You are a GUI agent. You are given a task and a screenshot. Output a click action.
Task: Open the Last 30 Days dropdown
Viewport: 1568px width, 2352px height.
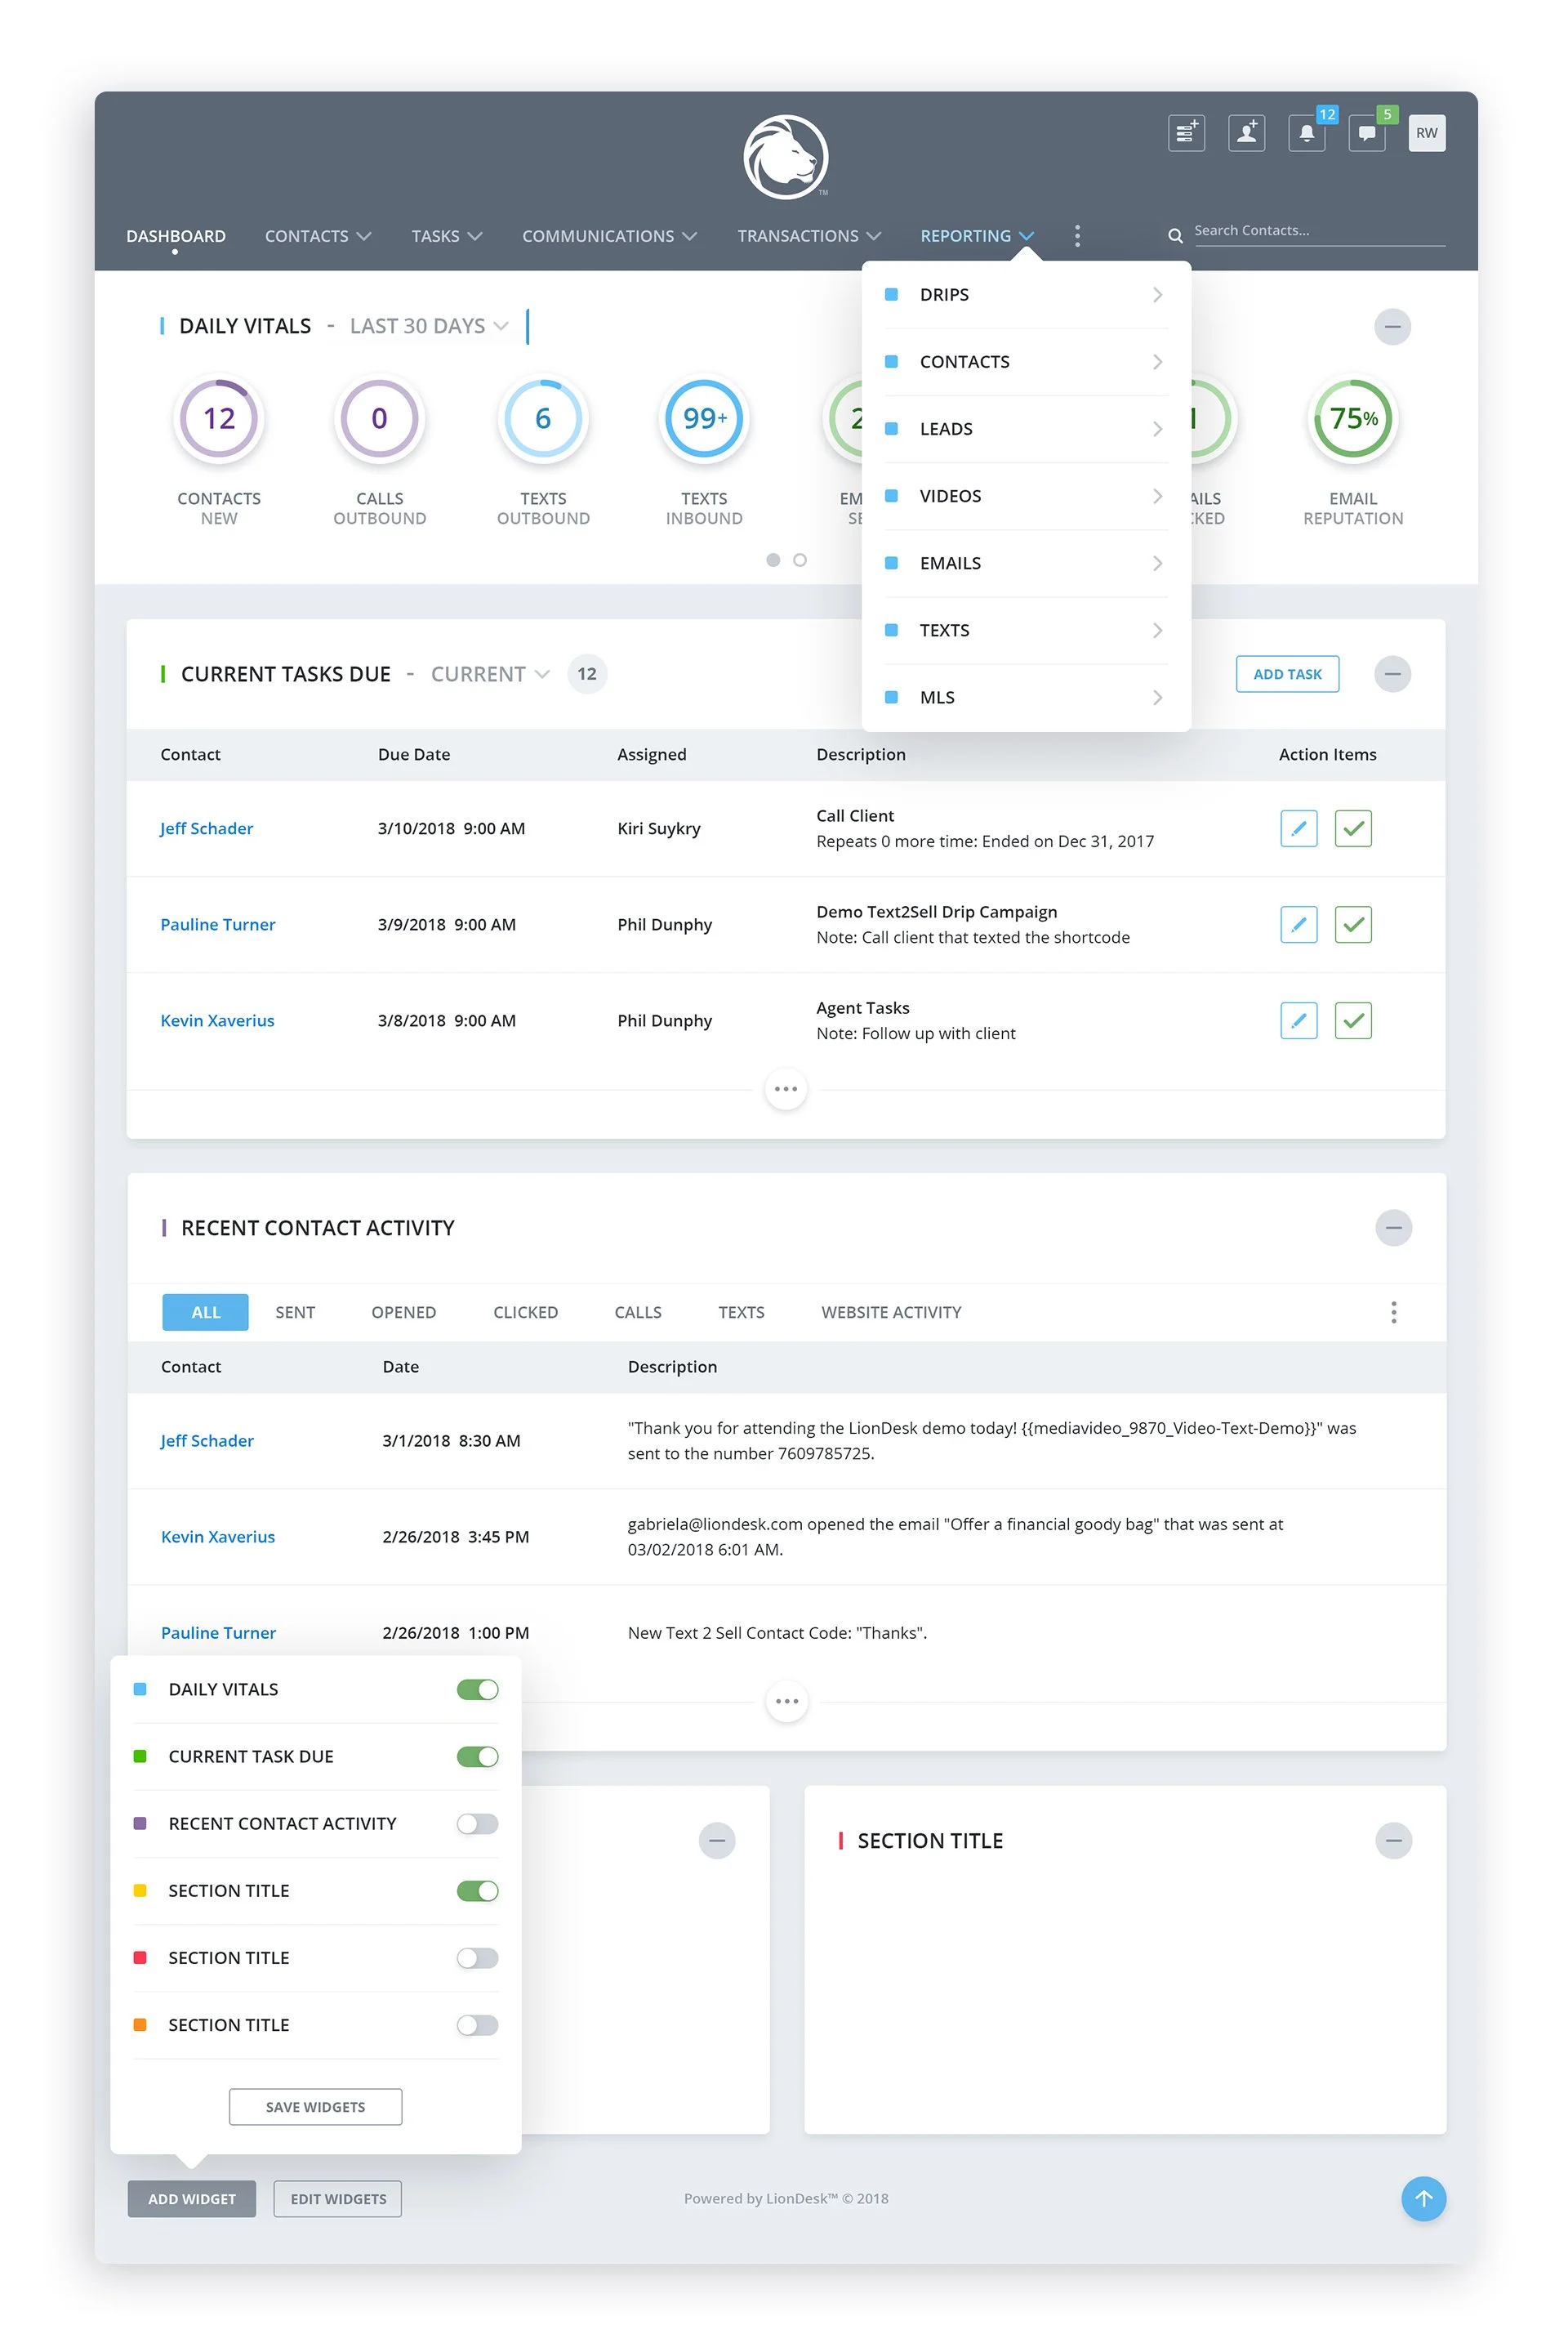(x=429, y=326)
